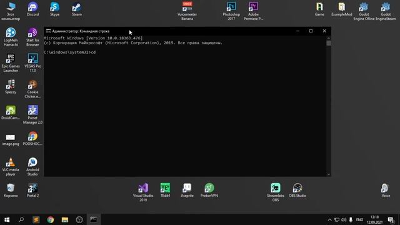Viewport: 400px width, 225px height.
Task: Open notification center icon
Action: point(391,219)
